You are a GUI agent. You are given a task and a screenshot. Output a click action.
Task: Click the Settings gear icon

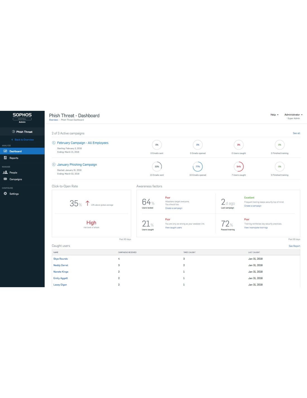pos(5,194)
